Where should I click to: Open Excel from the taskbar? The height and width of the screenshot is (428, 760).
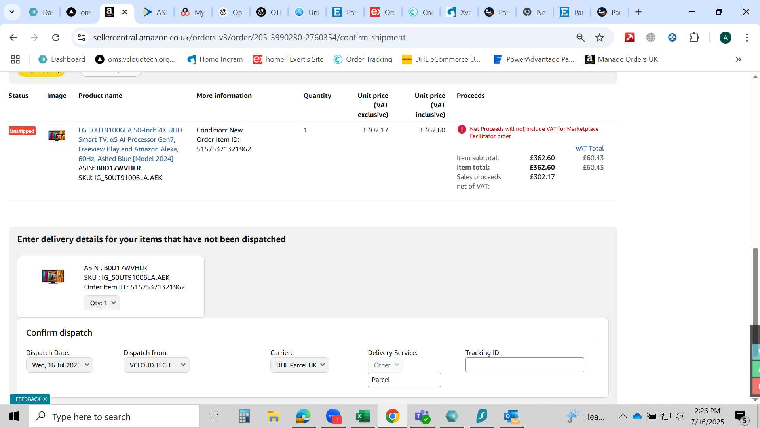coord(363,417)
